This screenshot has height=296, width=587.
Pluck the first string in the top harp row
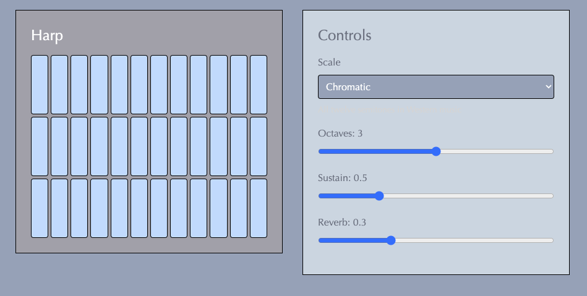[40, 85]
